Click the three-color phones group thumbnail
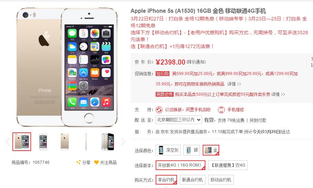This screenshot has height=188, width=313. click(108, 142)
